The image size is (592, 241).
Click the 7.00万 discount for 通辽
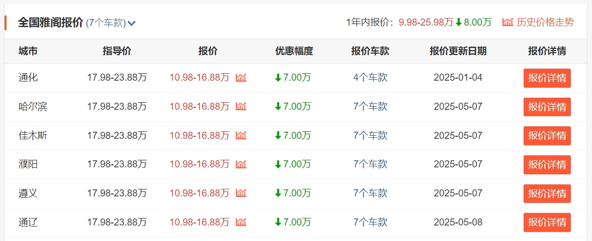297,222
